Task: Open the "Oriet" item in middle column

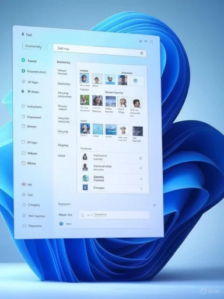Action: pyautogui.click(x=61, y=156)
